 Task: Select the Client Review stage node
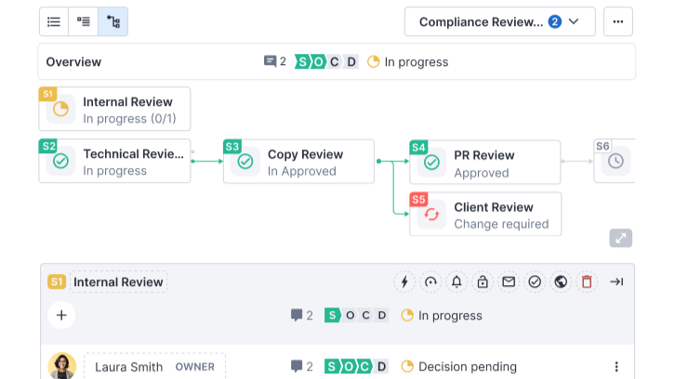point(484,215)
